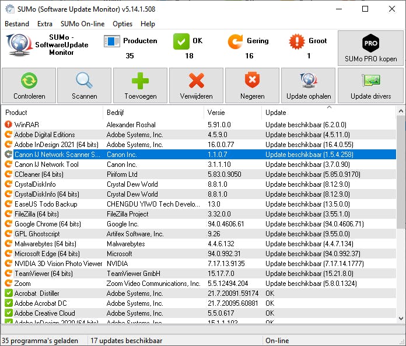Open the SUMo On-line menu
The height and width of the screenshot is (346, 406).
[83, 24]
